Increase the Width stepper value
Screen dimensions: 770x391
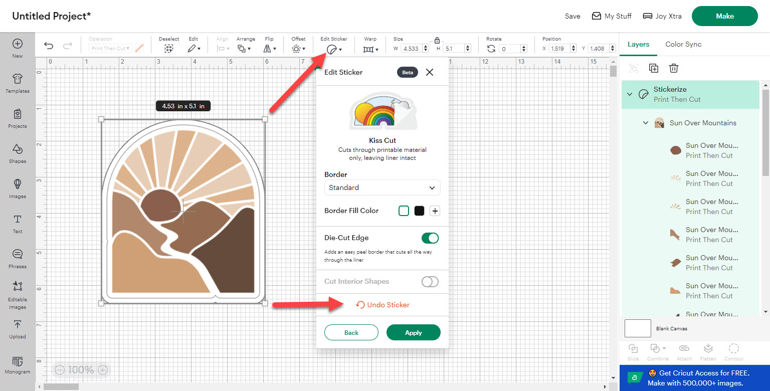pos(426,47)
